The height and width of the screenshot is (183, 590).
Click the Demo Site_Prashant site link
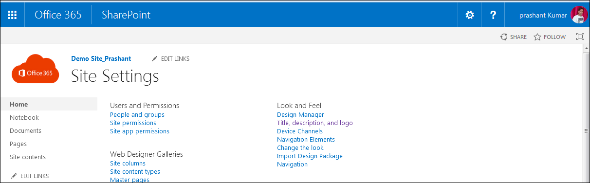pos(101,58)
